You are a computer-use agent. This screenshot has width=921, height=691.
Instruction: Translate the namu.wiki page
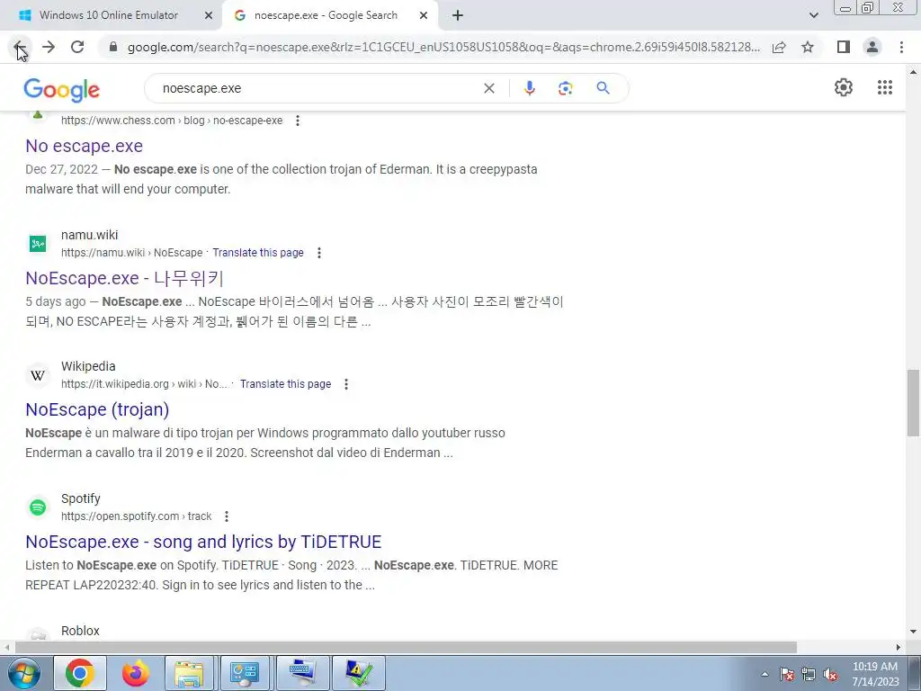[x=258, y=253]
